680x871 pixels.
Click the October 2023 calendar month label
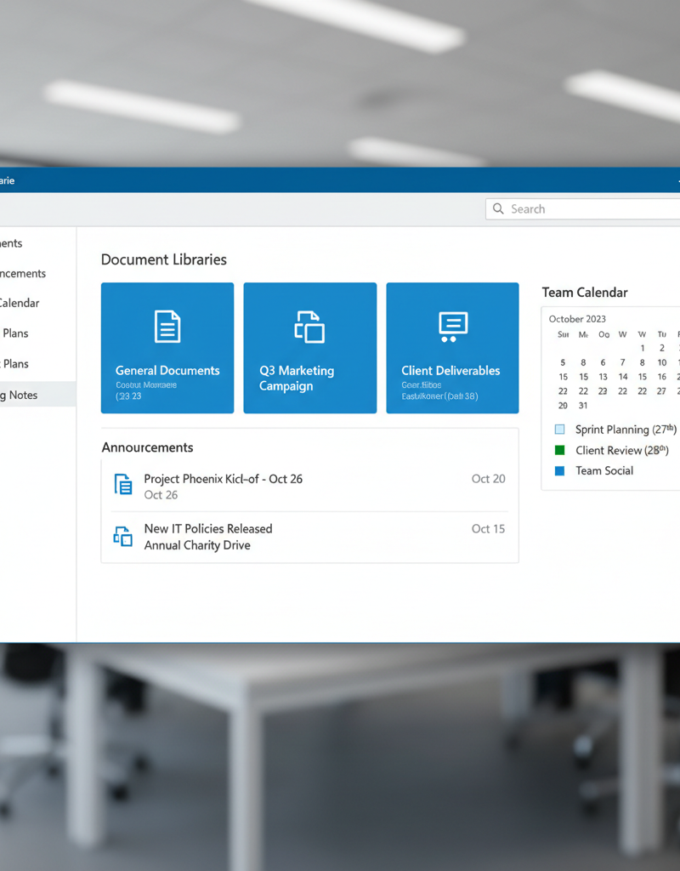coord(577,319)
